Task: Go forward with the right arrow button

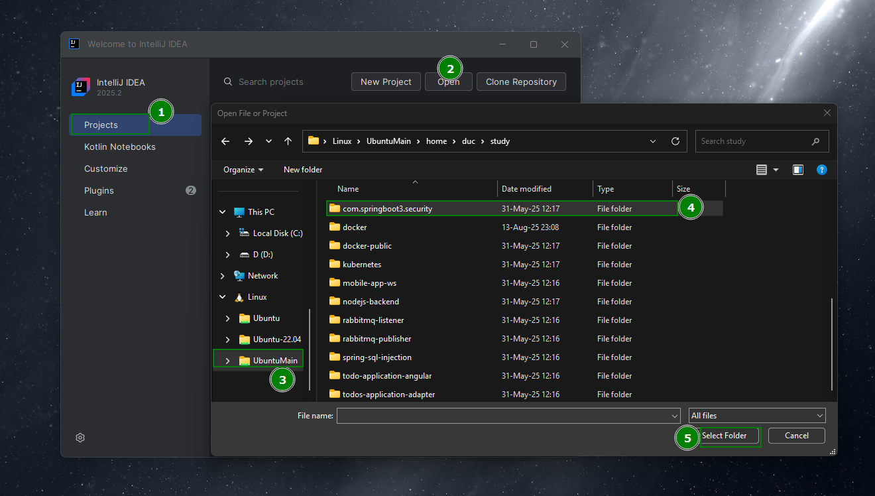Action: [249, 141]
